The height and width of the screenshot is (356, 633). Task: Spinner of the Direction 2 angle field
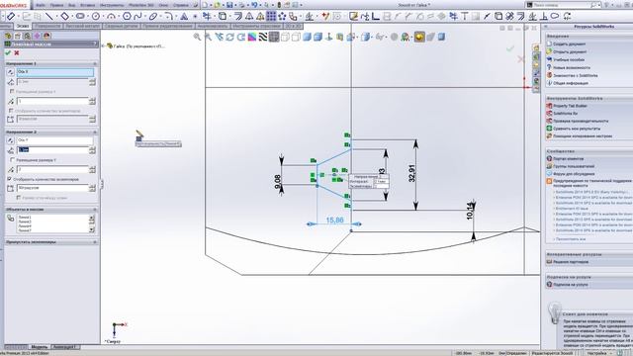click(92, 188)
